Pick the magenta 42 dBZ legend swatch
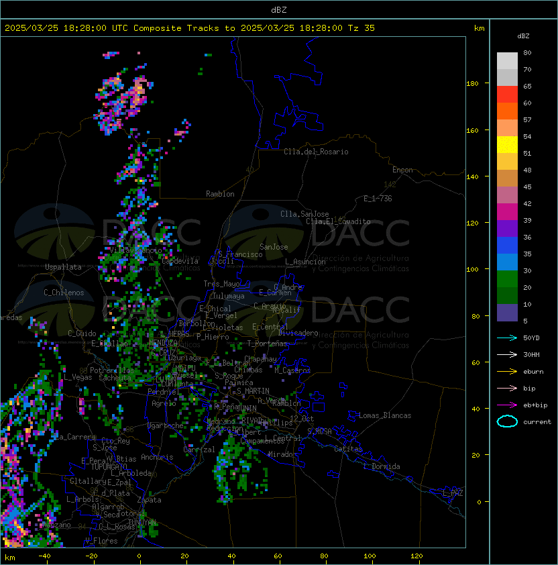The image size is (558, 565). click(507, 211)
